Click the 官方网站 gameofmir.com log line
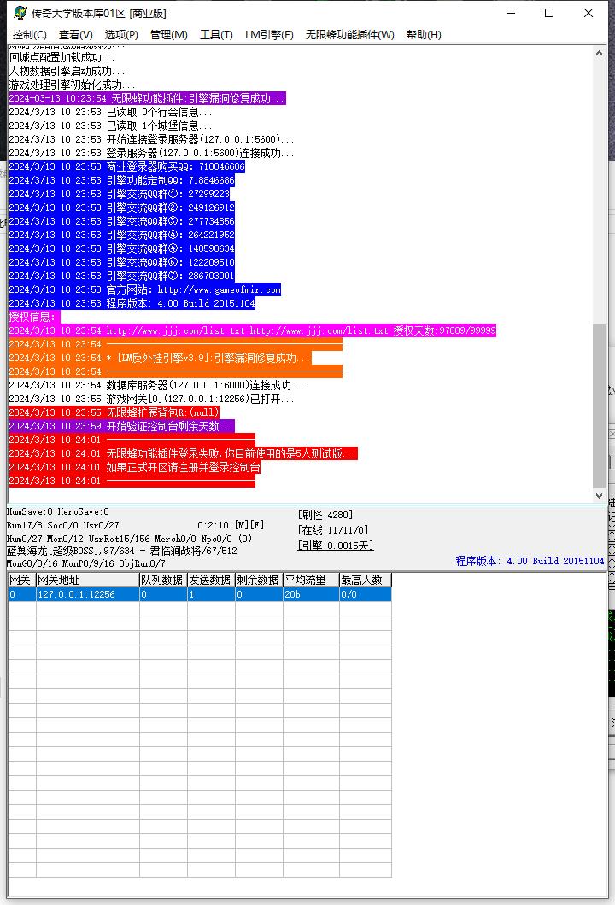 click(145, 289)
